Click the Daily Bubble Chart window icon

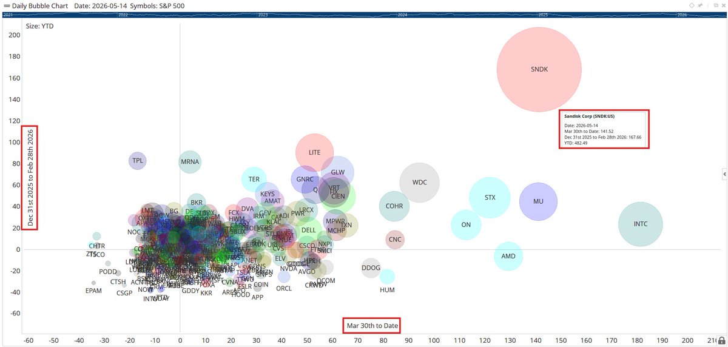coord(6,5)
